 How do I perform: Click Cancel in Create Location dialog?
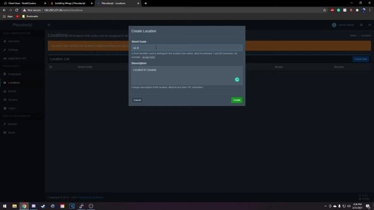click(137, 100)
